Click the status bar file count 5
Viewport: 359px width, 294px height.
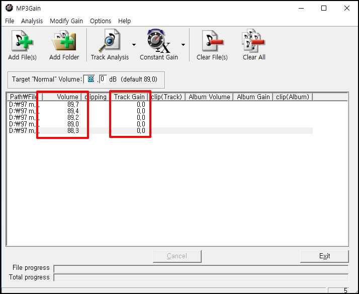(x=338, y=290)
